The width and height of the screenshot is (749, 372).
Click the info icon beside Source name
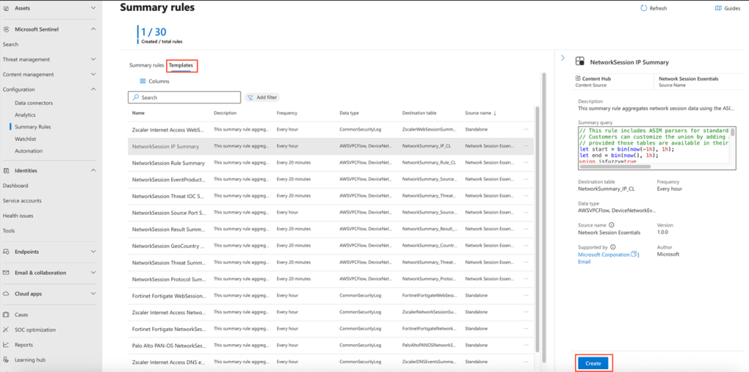[x=611, y=225]
